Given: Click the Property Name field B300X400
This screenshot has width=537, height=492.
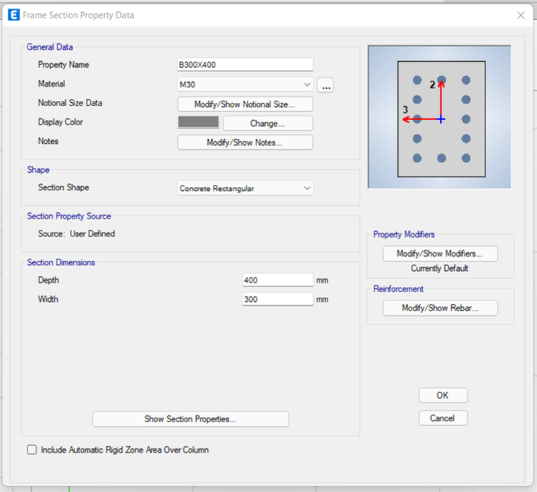Looking at the screenshot, I should pos(245,65).
